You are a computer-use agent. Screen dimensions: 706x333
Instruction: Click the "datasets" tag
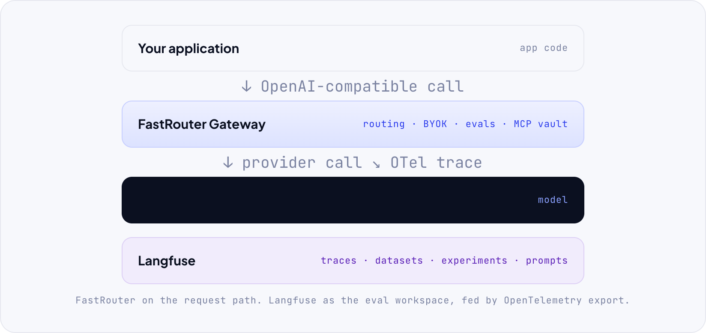(399, 261)
